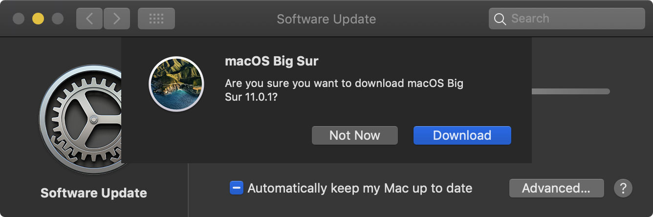Click the Forward arrow button
This screenshot has height=217, width=653.
[x=116, y=19]
